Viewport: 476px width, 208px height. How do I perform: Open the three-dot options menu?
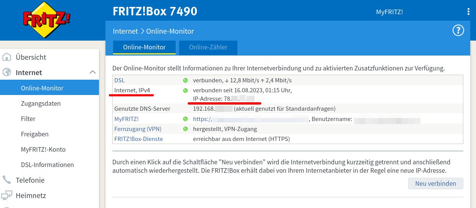click(468, 11)
